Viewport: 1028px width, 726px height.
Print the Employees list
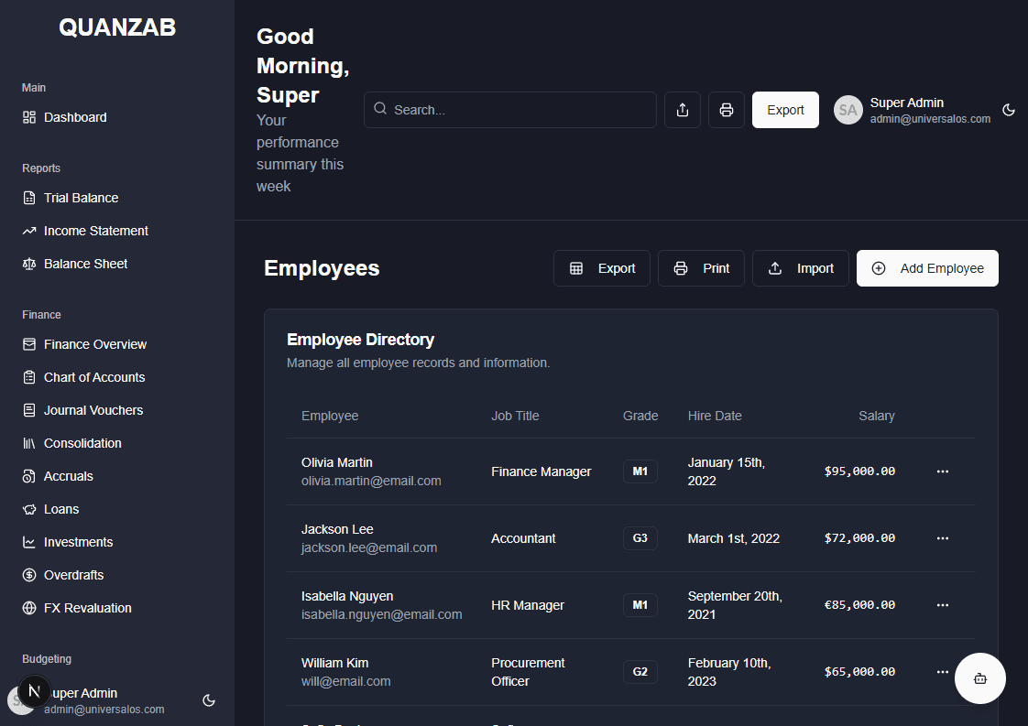pyautogui.click(x=702, y=268)
